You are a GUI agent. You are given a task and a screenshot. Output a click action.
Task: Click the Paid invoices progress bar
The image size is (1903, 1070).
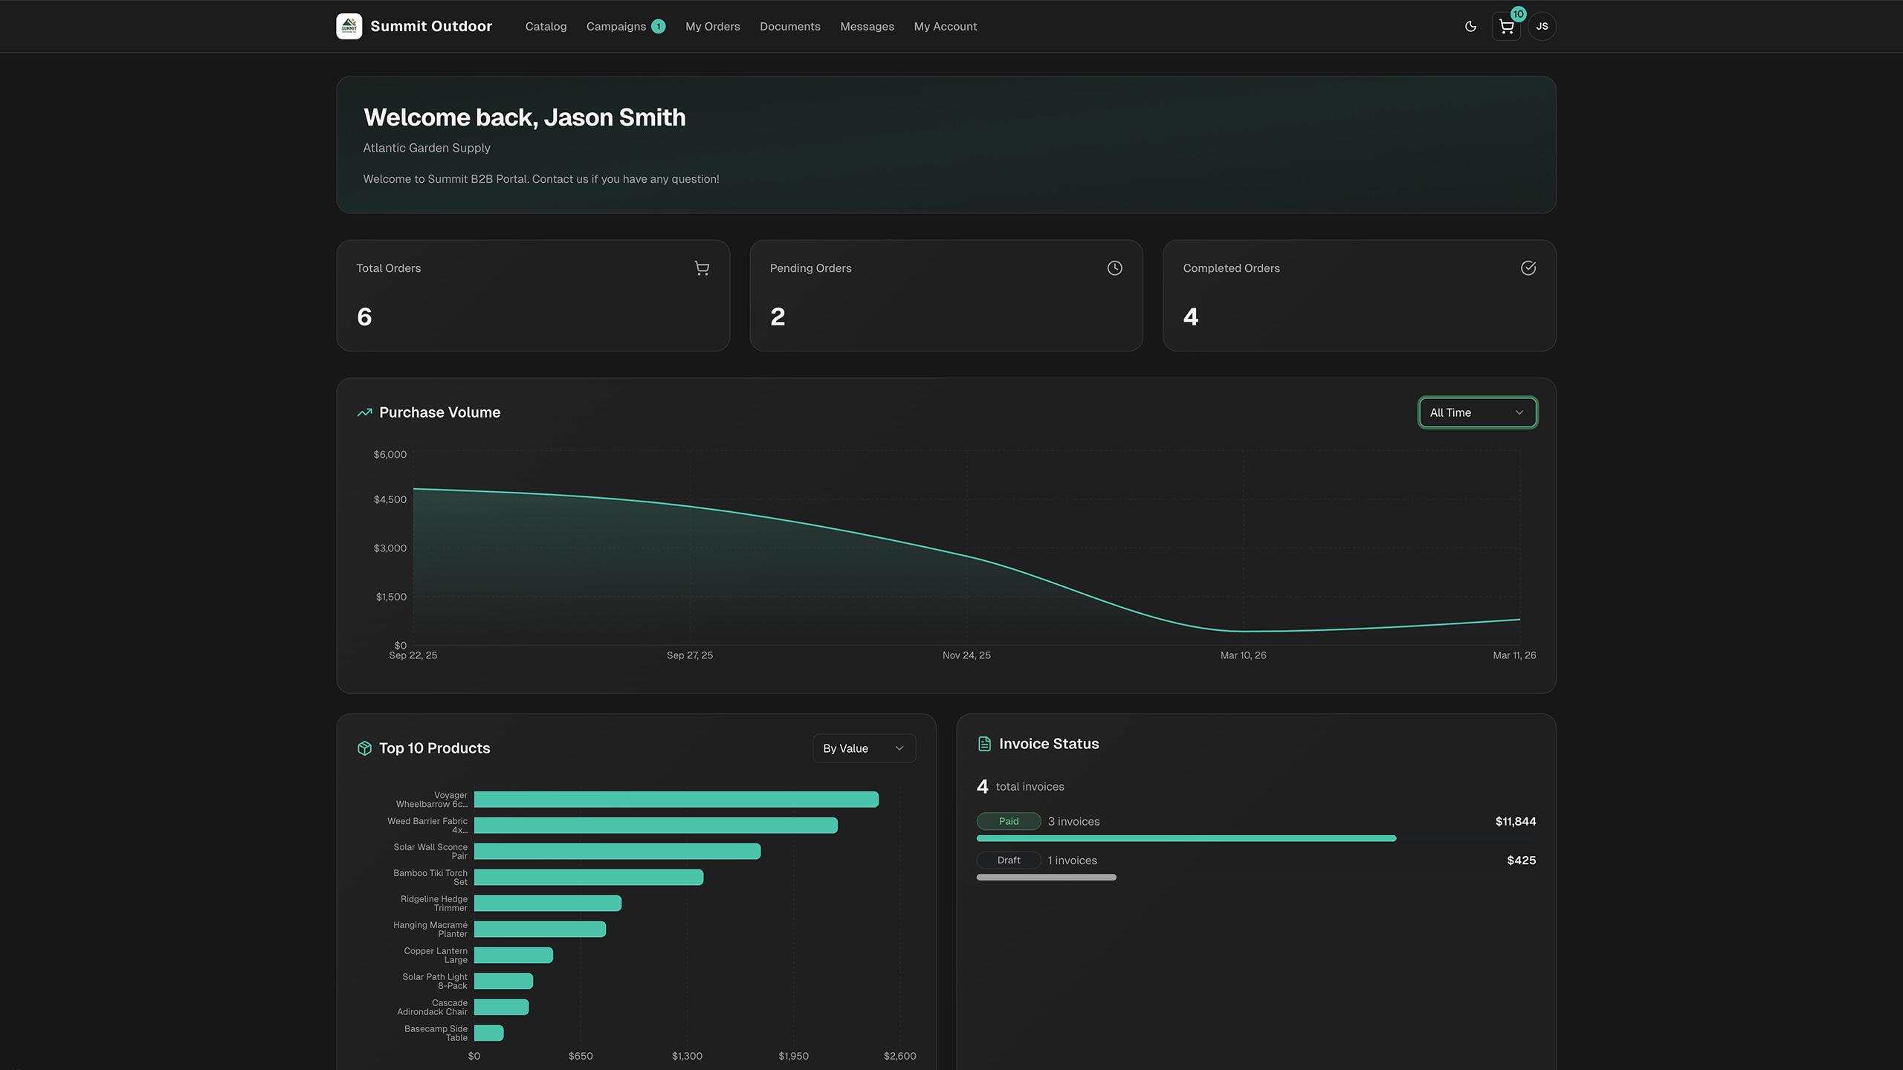point(1185,838)
